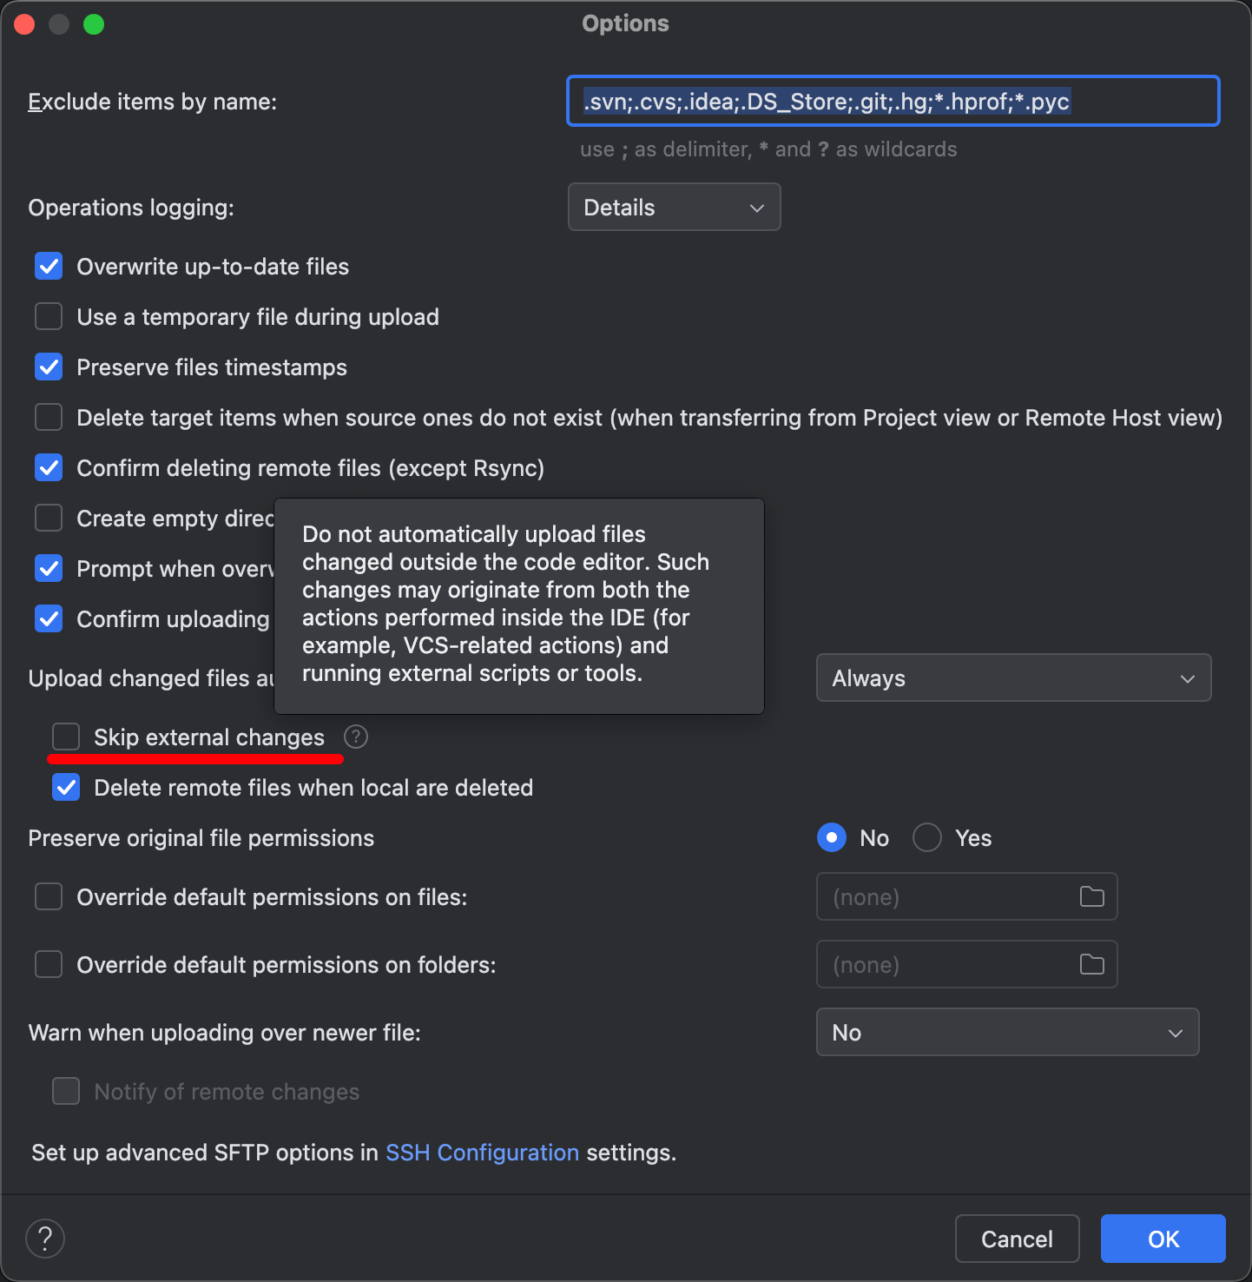Uncheck Preserve files timestamps option
Screen dimensions: 1252x1282
[x=49, y=367]
